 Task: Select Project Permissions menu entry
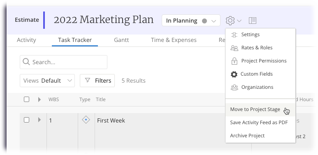point(260,61)
